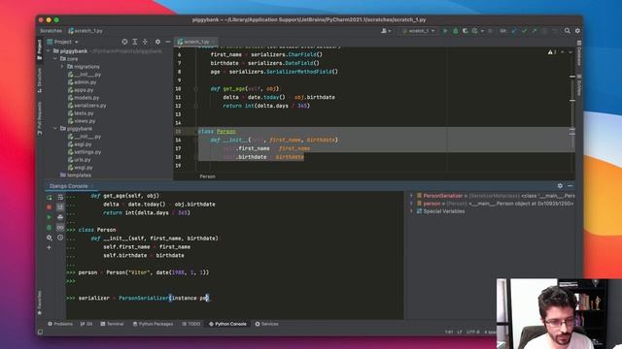Open Search Everywhere magnifier icon
Viewport: 622px width, 349px height.
pos(568,31)
